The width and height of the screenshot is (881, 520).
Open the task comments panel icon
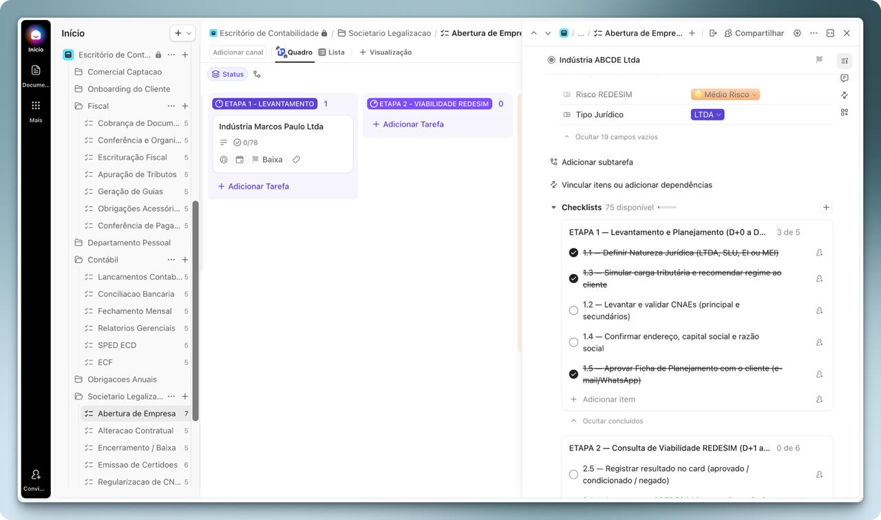[x=845, y=78]
